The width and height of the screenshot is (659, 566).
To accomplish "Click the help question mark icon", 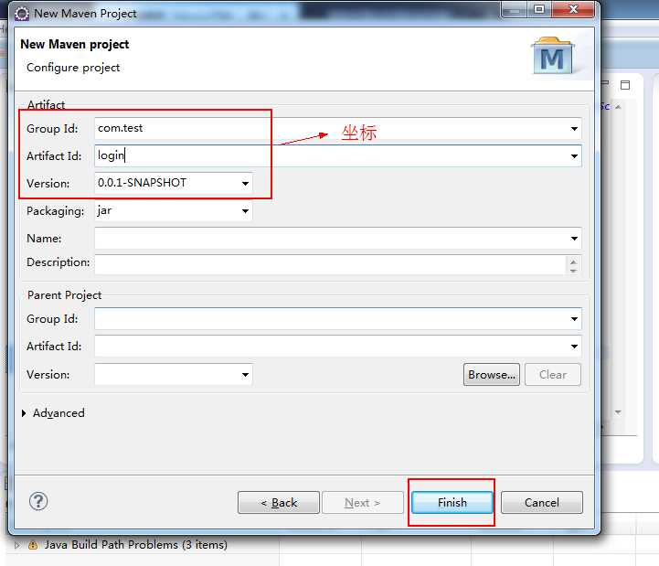I will 38,501.
